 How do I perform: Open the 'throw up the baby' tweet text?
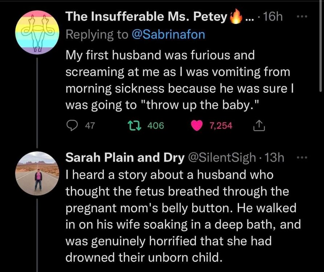[x=178, y=80]
